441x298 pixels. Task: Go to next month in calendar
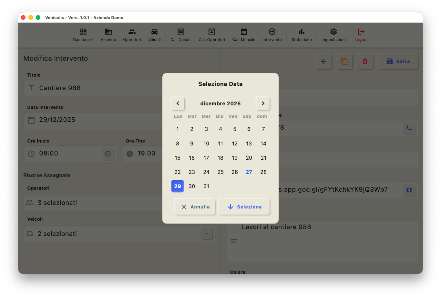tap(263, 103)
